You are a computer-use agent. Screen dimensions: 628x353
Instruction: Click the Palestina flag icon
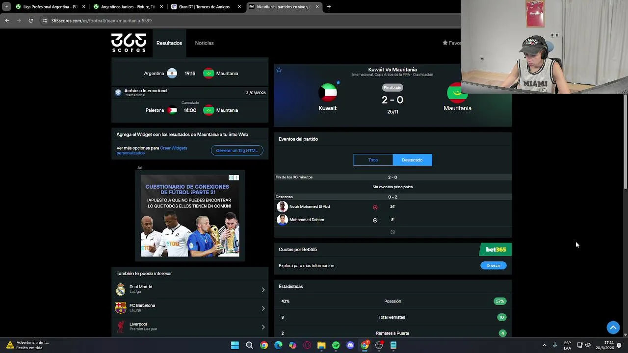click(x=172, y=110)
